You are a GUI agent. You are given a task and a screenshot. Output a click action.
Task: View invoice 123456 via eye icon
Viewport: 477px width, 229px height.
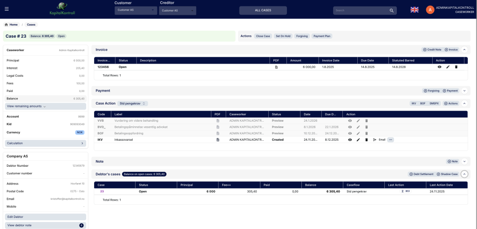click(x=439, y=67)
